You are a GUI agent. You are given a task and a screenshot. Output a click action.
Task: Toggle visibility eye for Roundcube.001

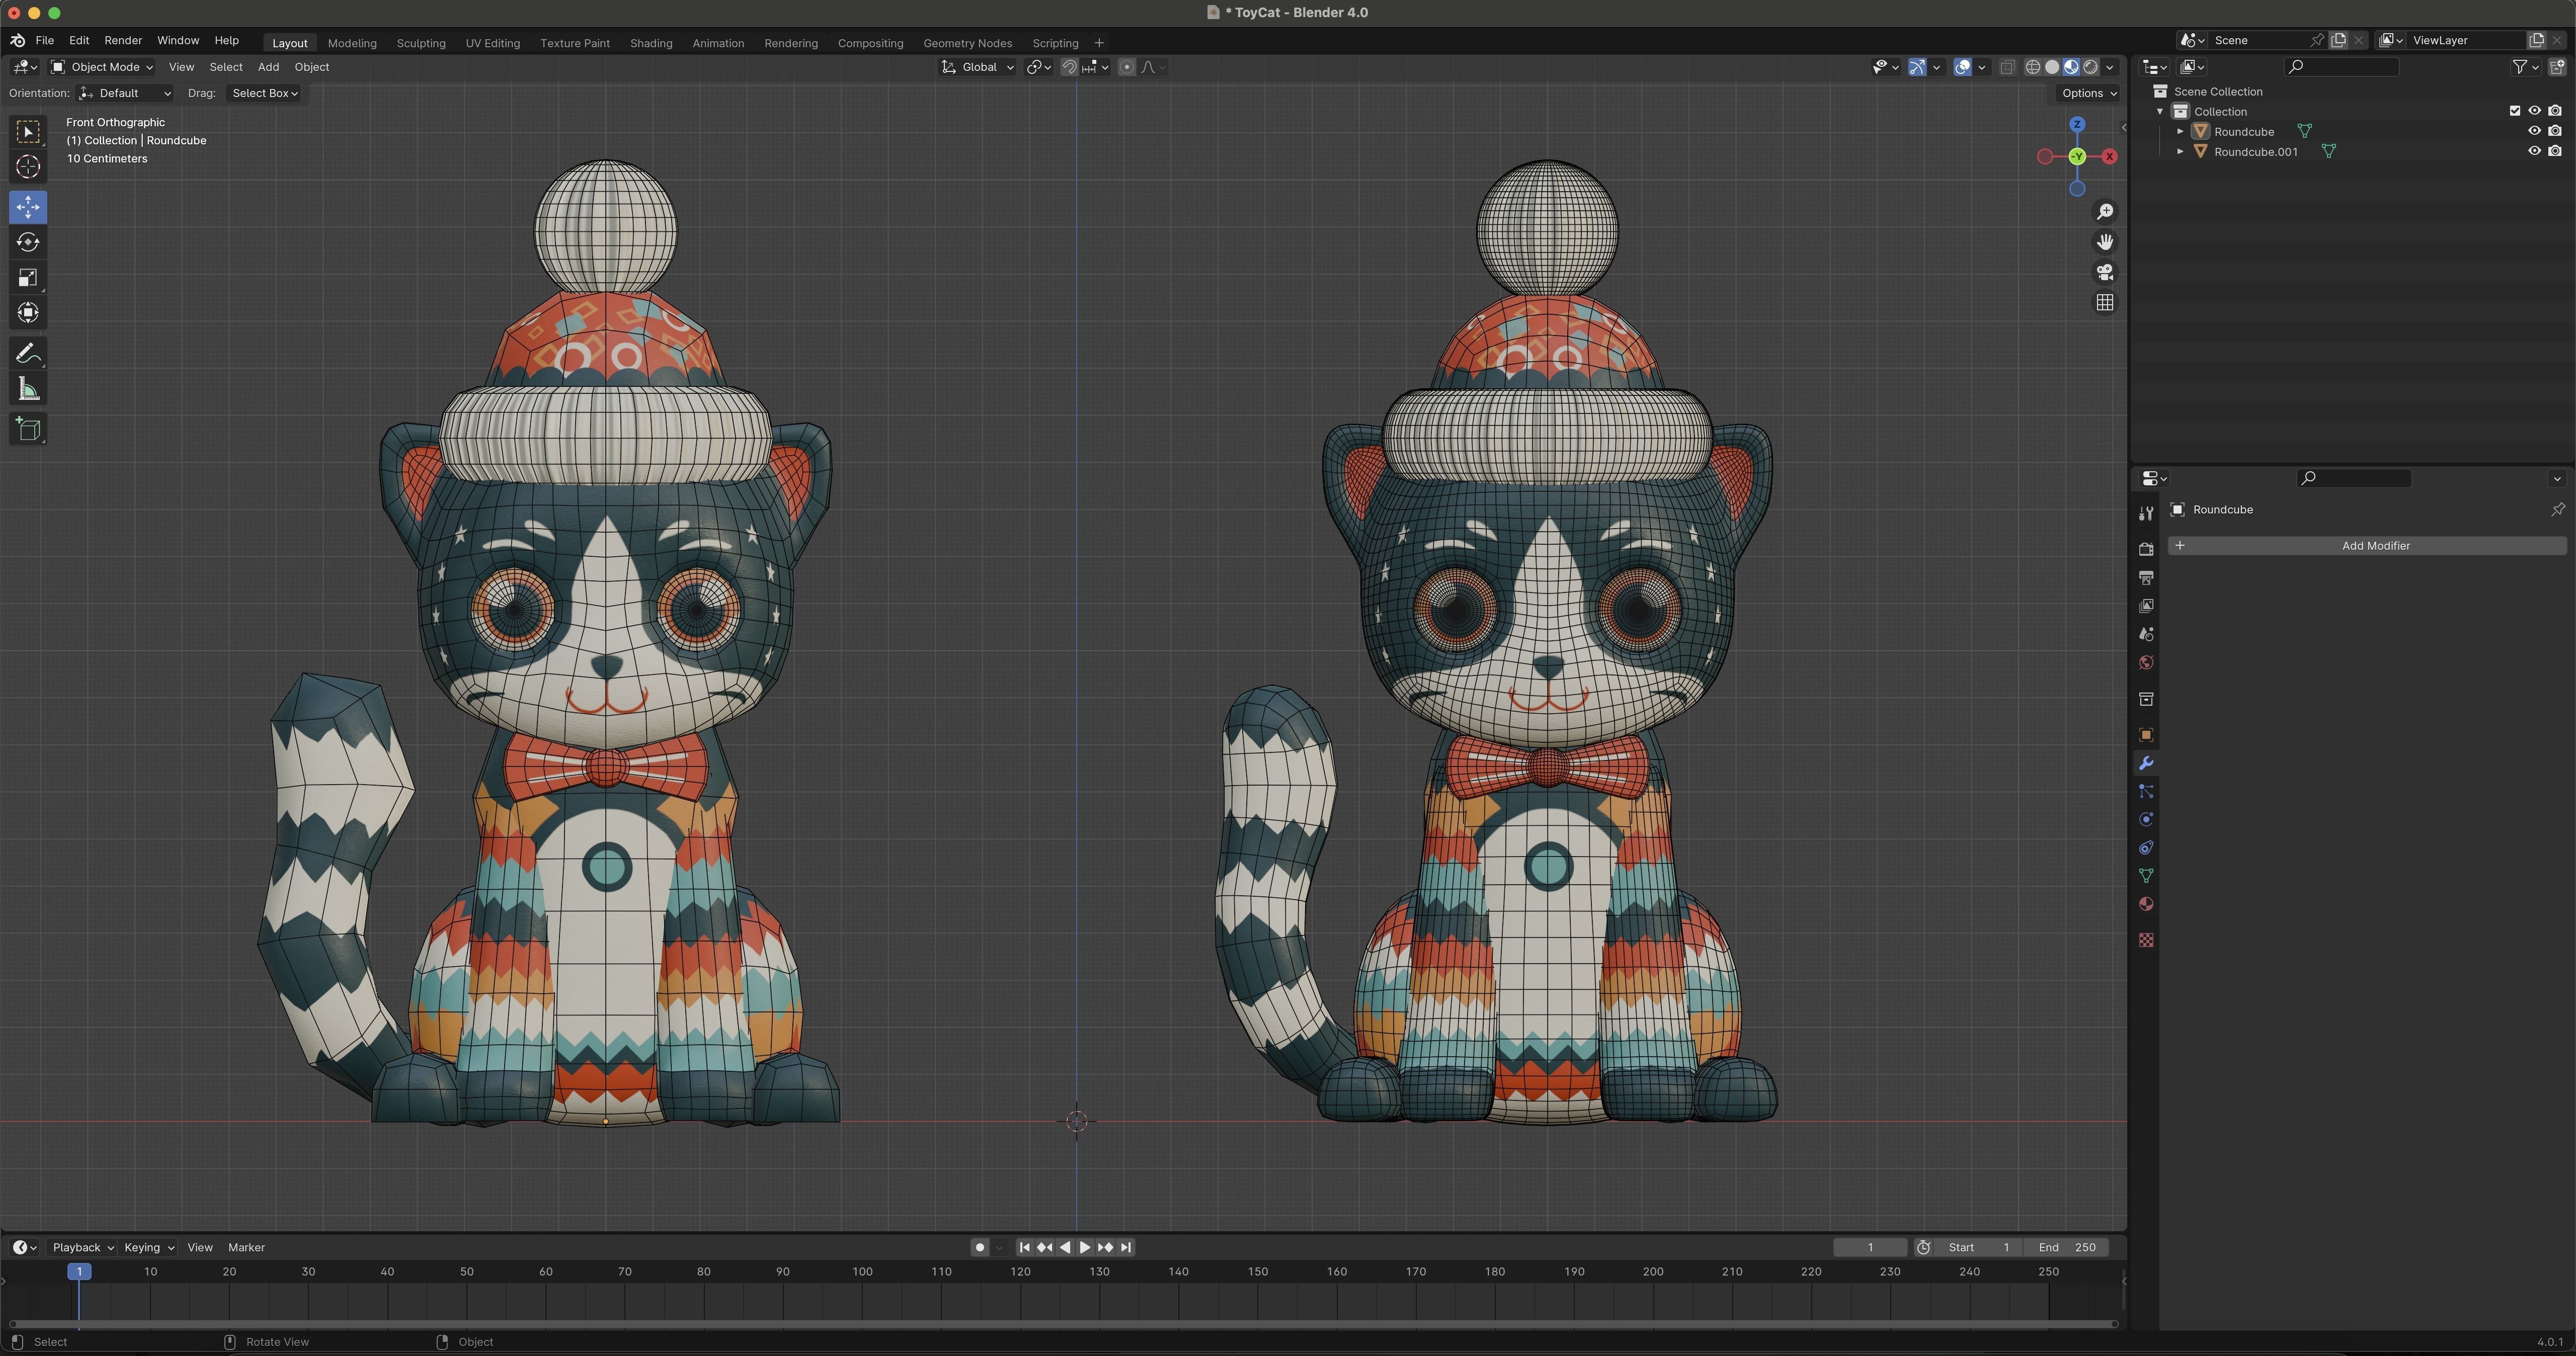2534,151
